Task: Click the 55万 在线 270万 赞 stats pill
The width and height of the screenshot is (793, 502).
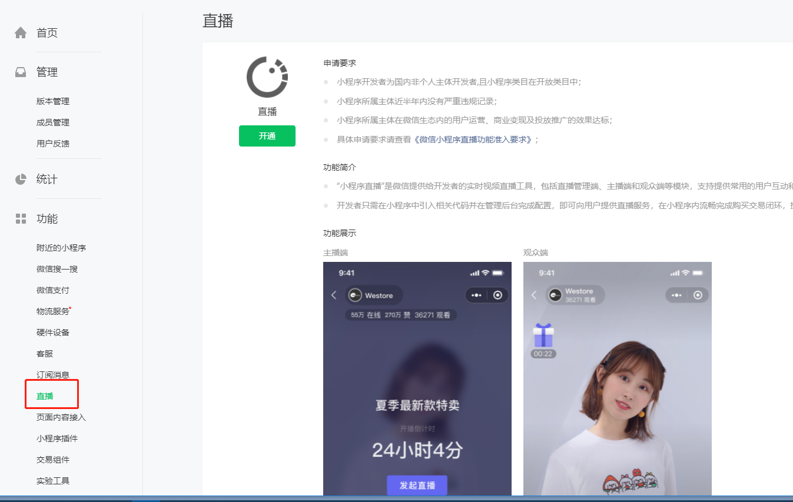Action: pyautogui.click(x=400, y=315)
